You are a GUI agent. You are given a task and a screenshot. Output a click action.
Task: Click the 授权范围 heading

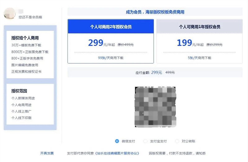pyautogui.click(x=19, y=91)
